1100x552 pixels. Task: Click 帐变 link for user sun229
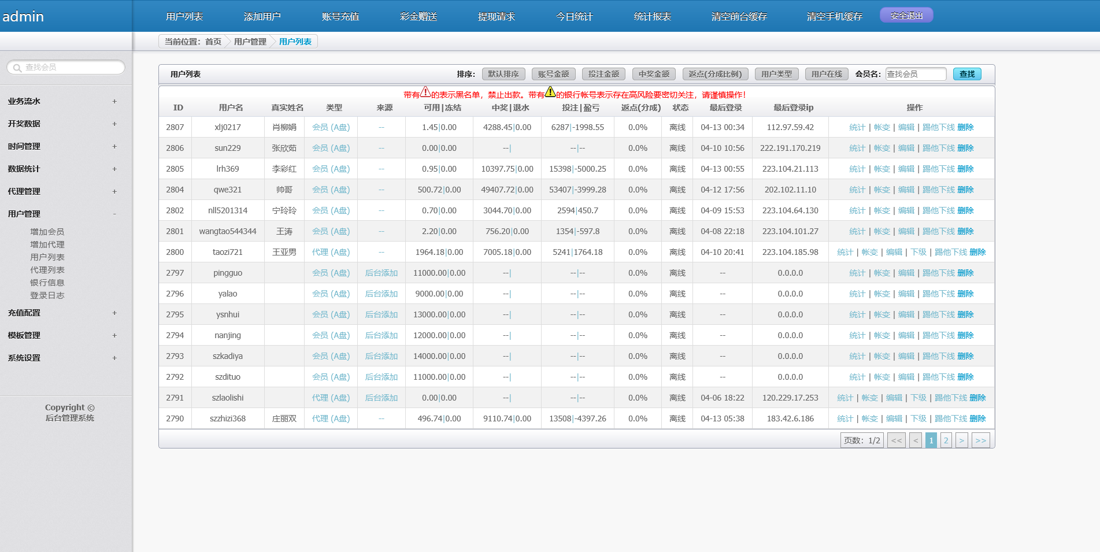[x=882, y=148]
